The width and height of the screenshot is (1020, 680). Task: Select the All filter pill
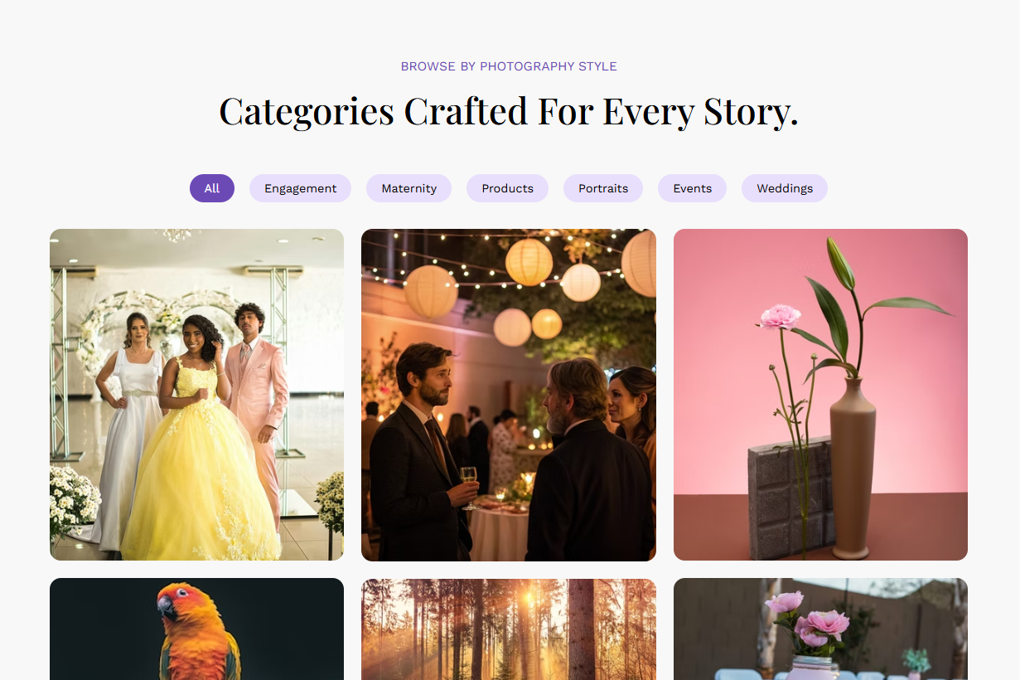tap(212, 188)
